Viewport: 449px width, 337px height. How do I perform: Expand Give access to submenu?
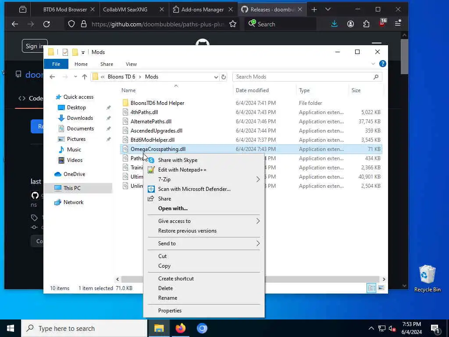click(203, 221)
